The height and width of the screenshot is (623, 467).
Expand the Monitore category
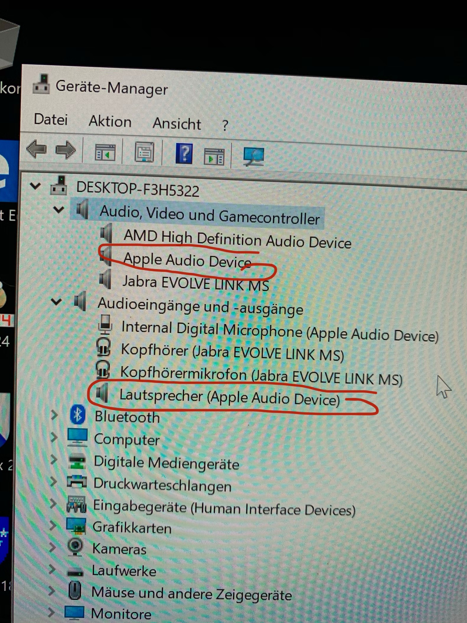51,612
